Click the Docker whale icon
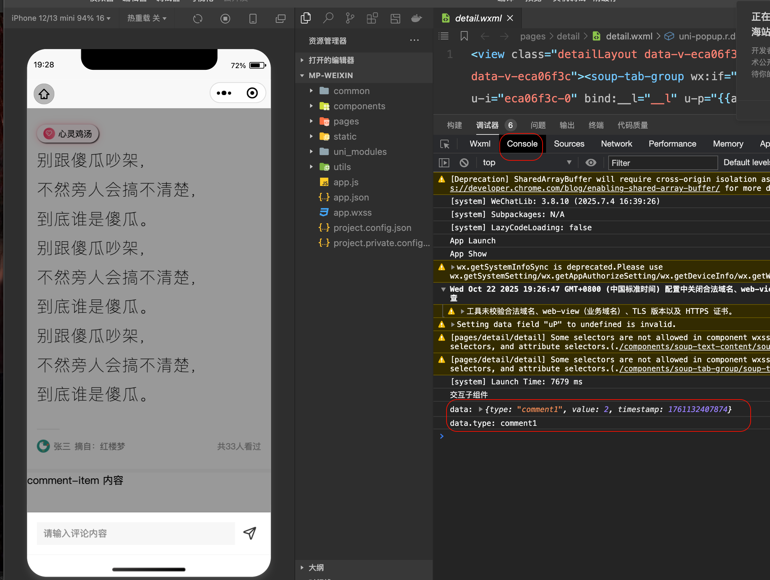The height and width of the screenshot is (580, 770). 416,18
